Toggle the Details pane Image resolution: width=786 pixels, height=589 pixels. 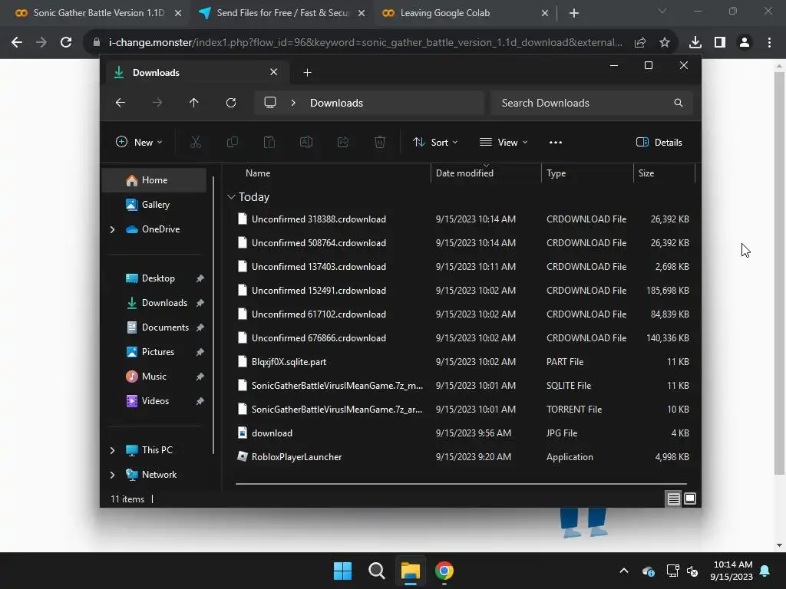(659, 142)
